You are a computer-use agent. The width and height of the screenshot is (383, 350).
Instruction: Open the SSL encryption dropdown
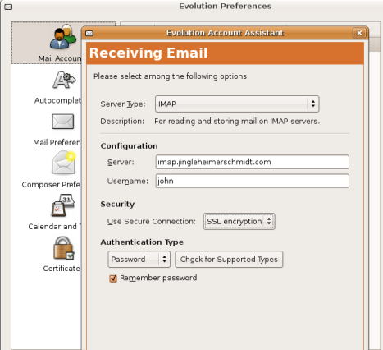point(239,221)
